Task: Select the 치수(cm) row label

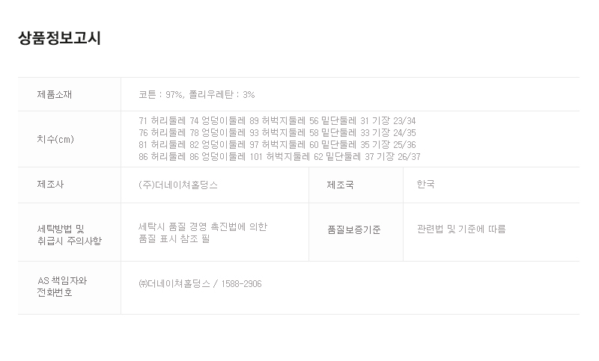Action: [55, 139]
